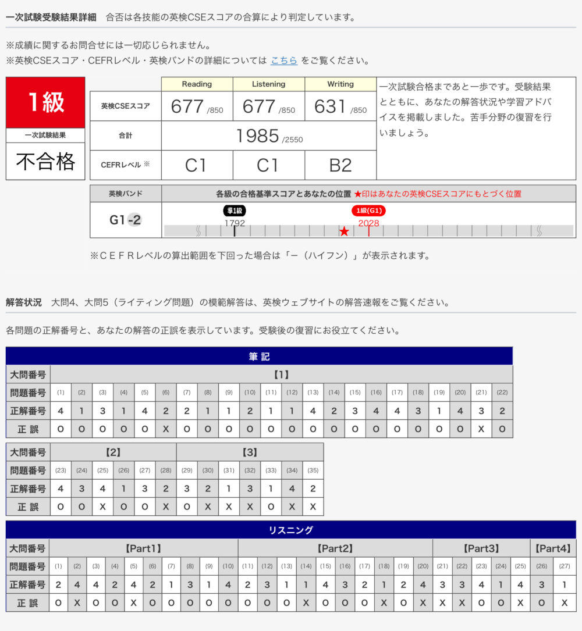Click the 合計 row label
This screenshot has height=631, width=582.
click(125, 136)
